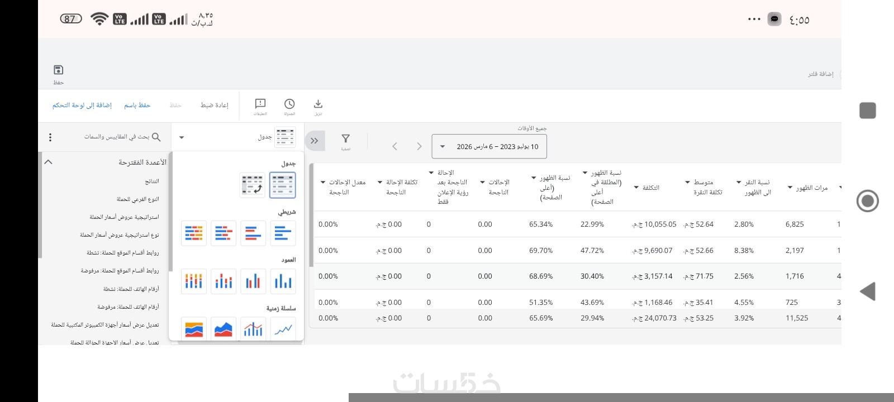Choose the stacked column chart type
Image resolution: width=894 pixels, height=402 pixels.
point(223,281)
